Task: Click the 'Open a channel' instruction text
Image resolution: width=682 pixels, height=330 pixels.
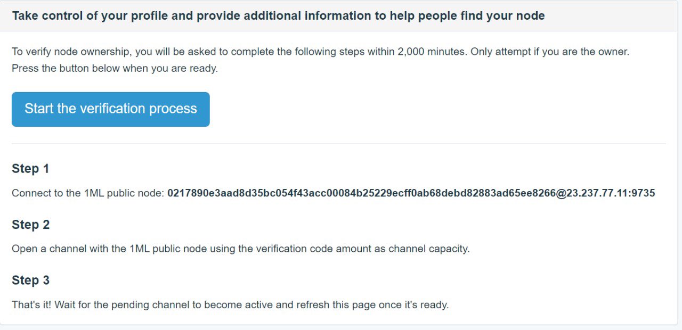Action: [241, 249]
